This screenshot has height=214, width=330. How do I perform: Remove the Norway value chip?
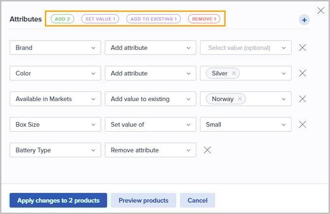point(240,99)
